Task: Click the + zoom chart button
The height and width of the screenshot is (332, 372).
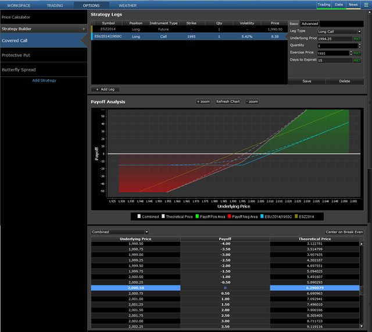Action: 203,101
